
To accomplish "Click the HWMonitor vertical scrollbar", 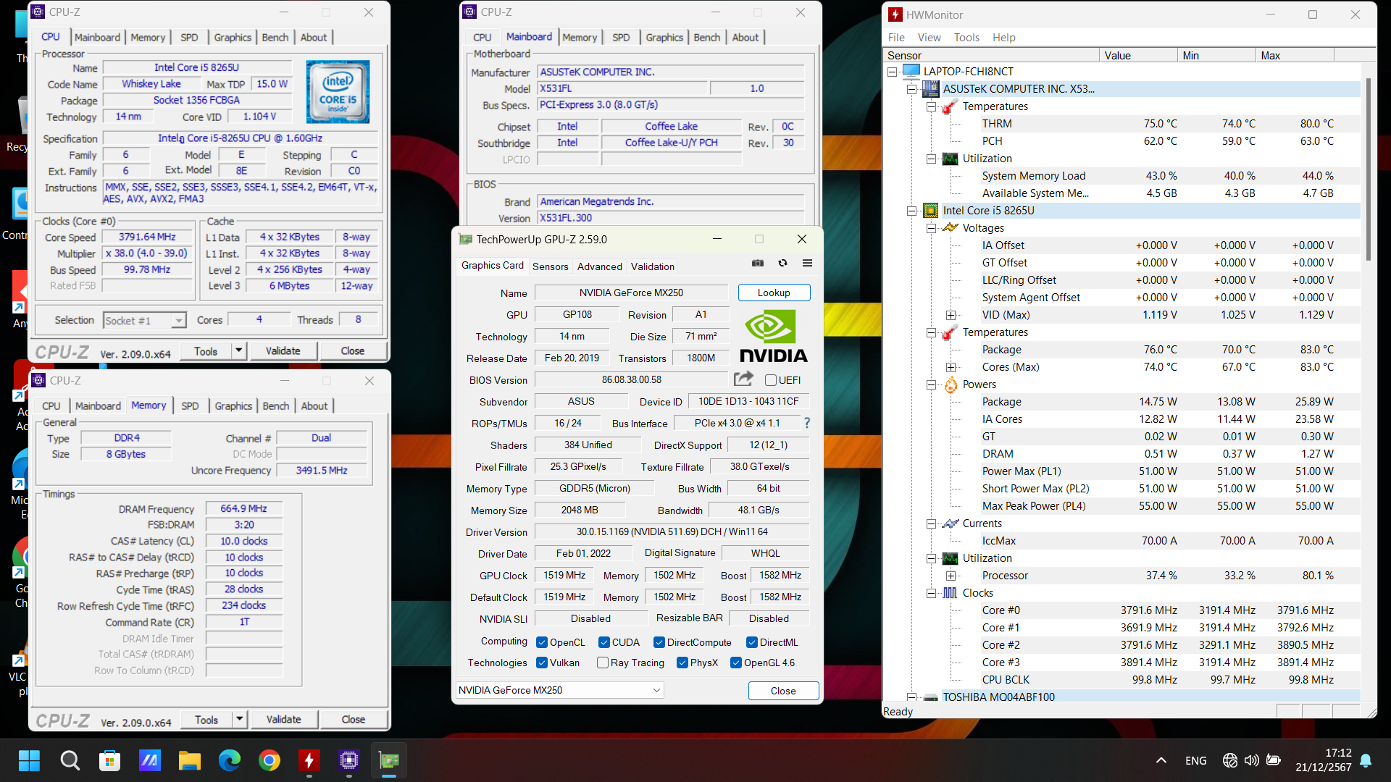I will (1368, 170).
